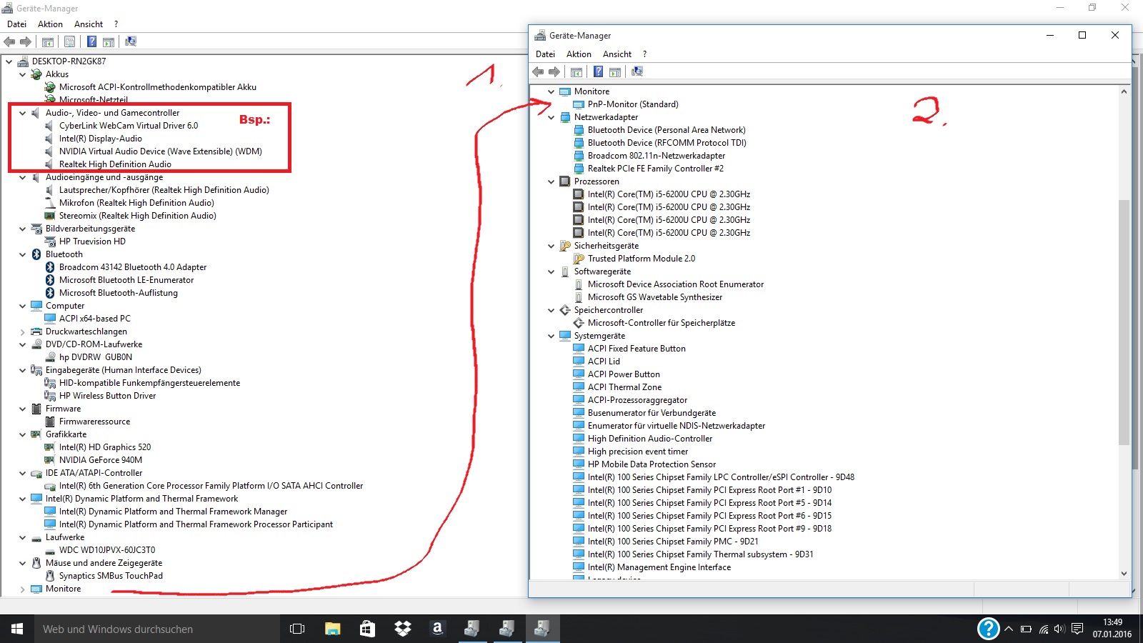This screenshot has height=643, width=1143.
Task: Collapse Bluetooth category in left window
Action: 22,254
